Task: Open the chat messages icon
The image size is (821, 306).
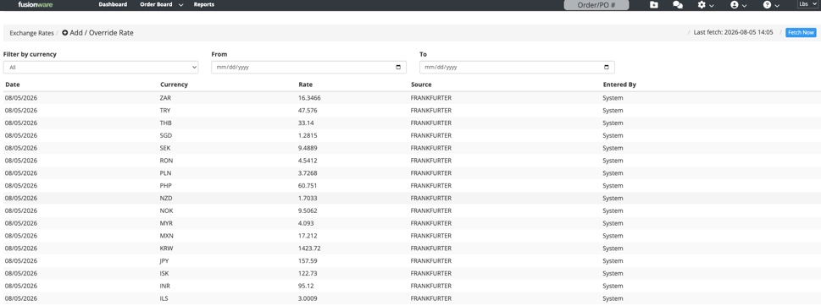Action: coord(678,5)
